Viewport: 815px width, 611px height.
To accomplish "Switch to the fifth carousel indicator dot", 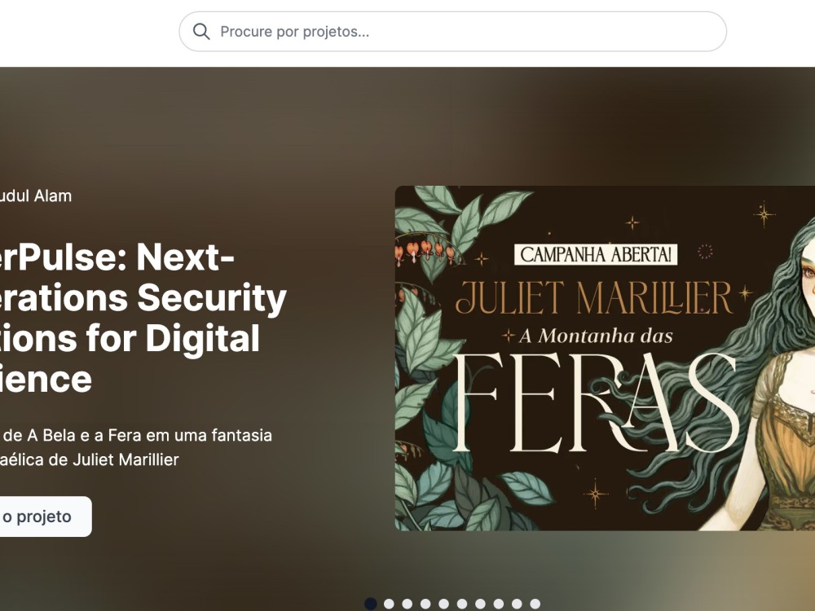I will point(443,604).
